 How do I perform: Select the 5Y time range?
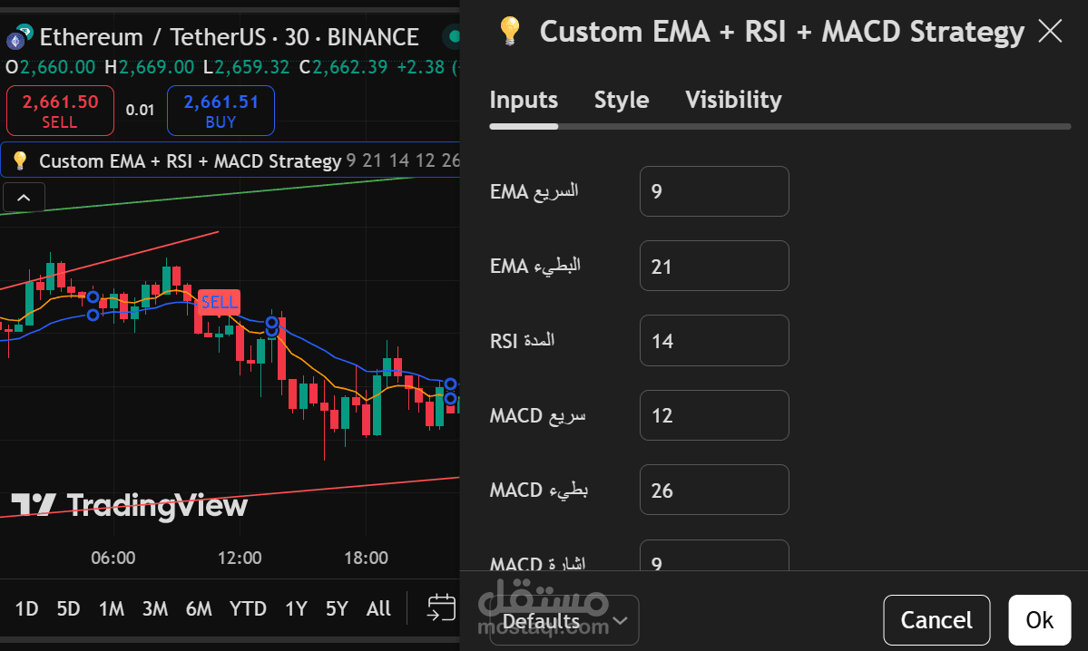pos(337,608)
